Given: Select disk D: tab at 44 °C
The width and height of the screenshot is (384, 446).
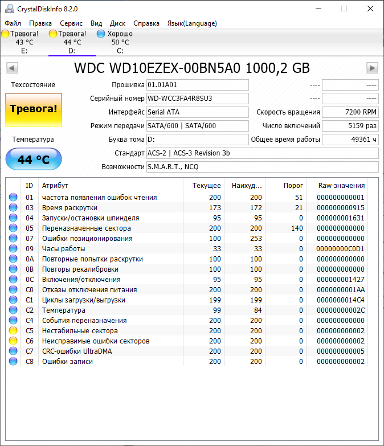Looking at the screenshot, I should tap(72, 42).
